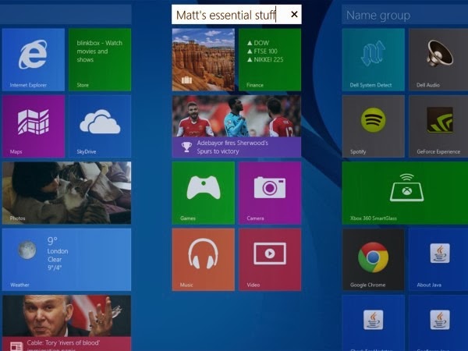Open the Finance tile showing DOW
This screenshot has height=351, width=468.
(x=270, y=60)
